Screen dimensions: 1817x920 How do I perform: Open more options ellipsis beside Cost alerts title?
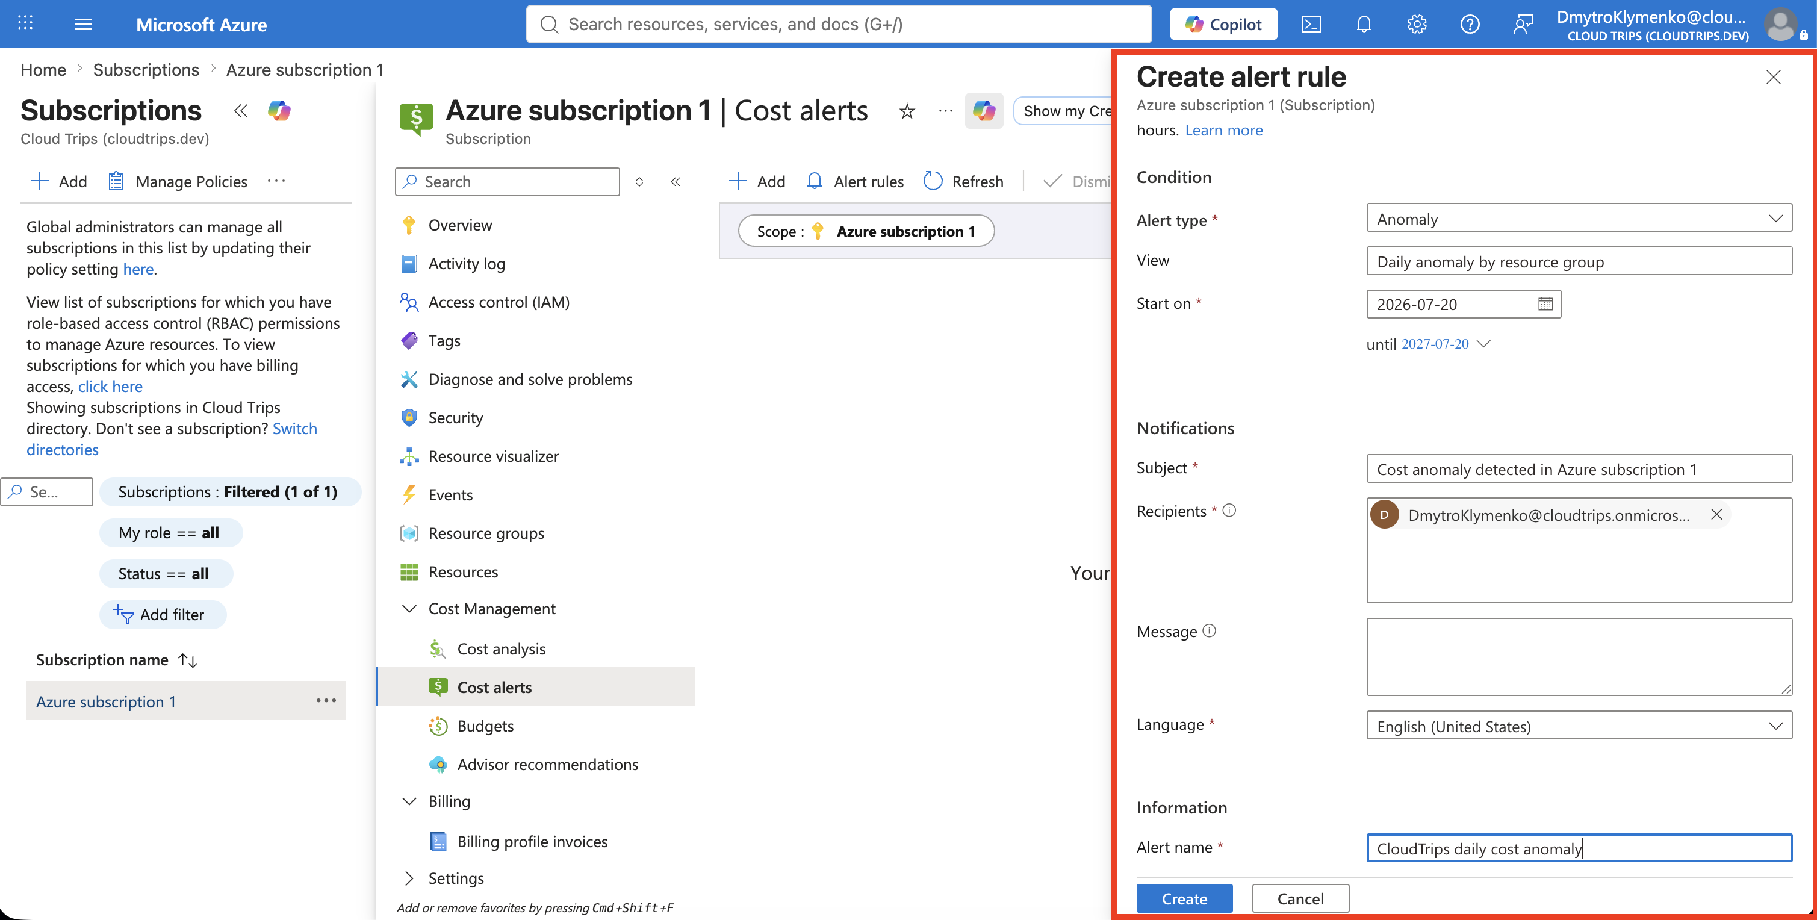point(945,111)
